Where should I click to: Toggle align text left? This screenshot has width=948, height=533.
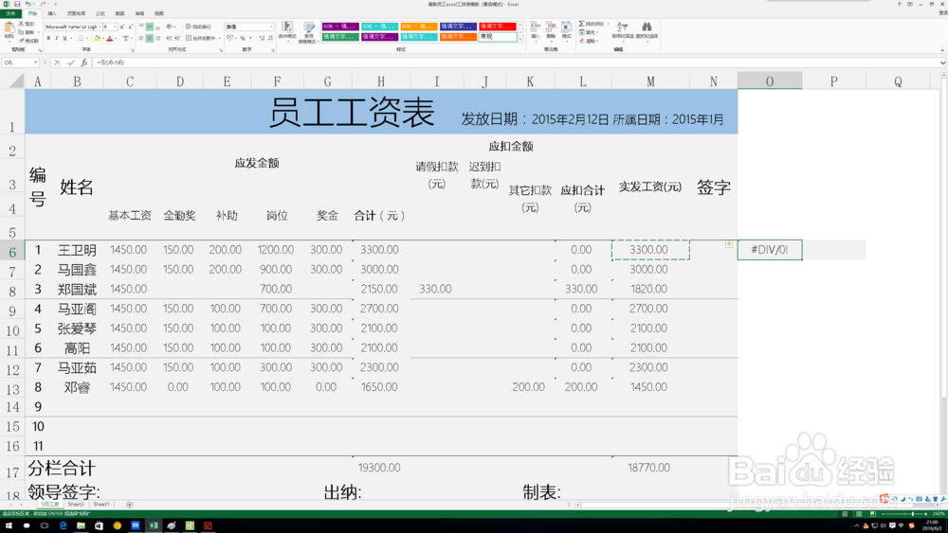pyautogui.click(x=141, y=38)
